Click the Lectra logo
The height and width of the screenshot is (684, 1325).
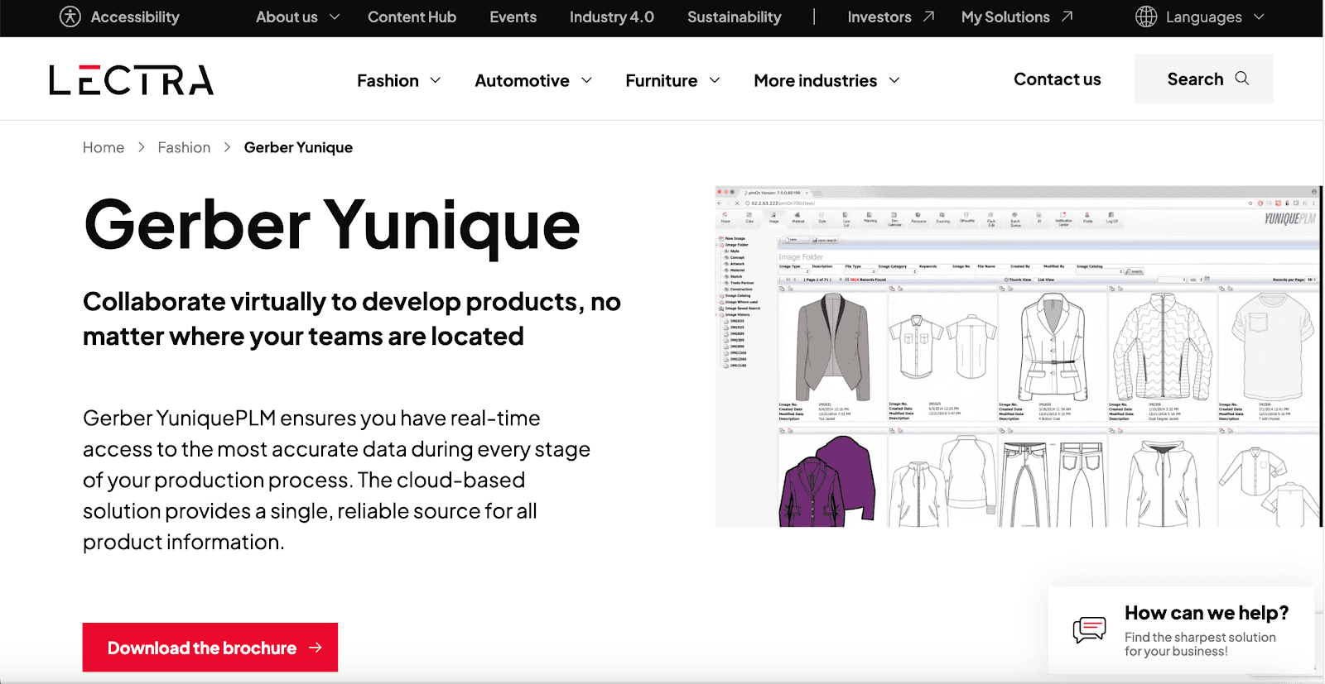click(132, 80)
